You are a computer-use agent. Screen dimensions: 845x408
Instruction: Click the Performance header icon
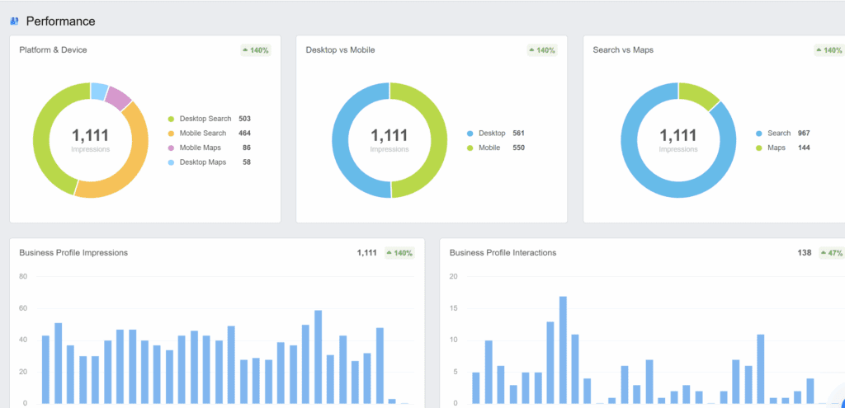click(14, 21)
